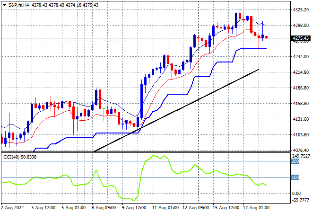Click the -59.7777 CCI scale minimum label

pos(301,200)
